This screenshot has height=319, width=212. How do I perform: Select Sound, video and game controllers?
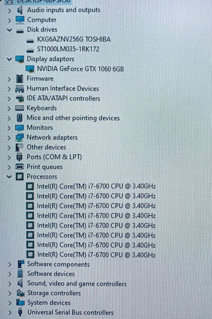click(77, 283)
